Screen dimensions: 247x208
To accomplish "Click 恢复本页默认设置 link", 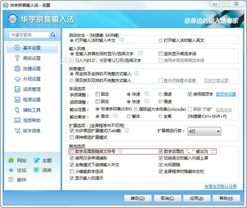I will tap(221, 186).
